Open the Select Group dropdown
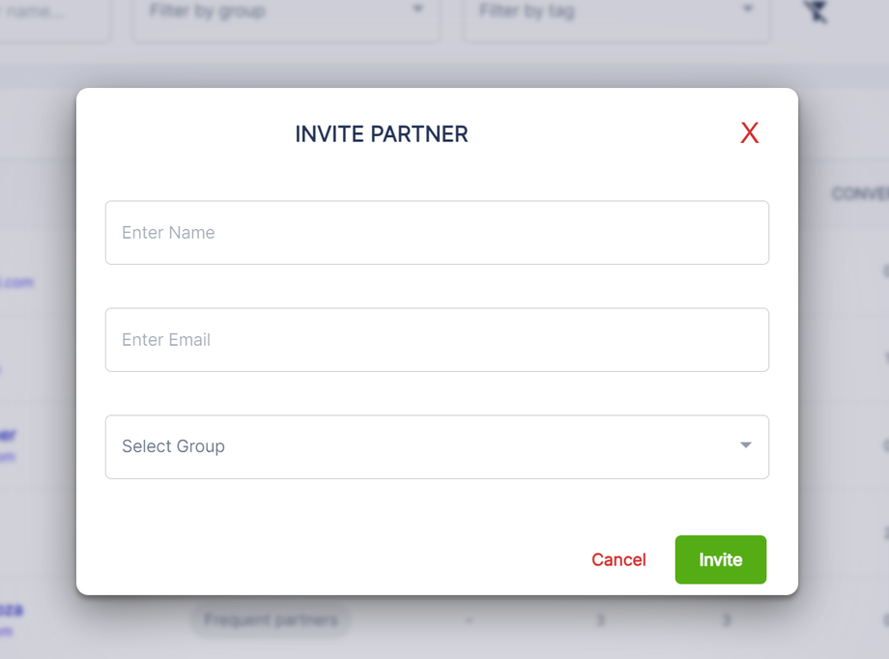The image size is (889, 659). tap(425, 446)
